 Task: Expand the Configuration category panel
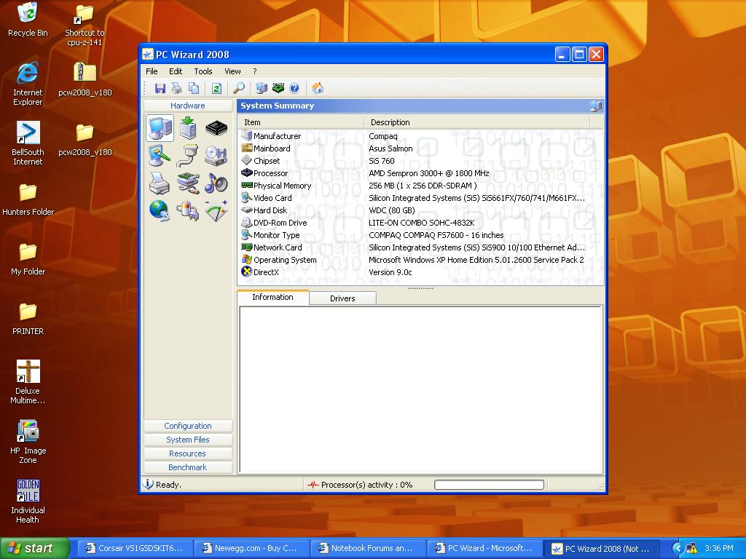pos(188,426)
